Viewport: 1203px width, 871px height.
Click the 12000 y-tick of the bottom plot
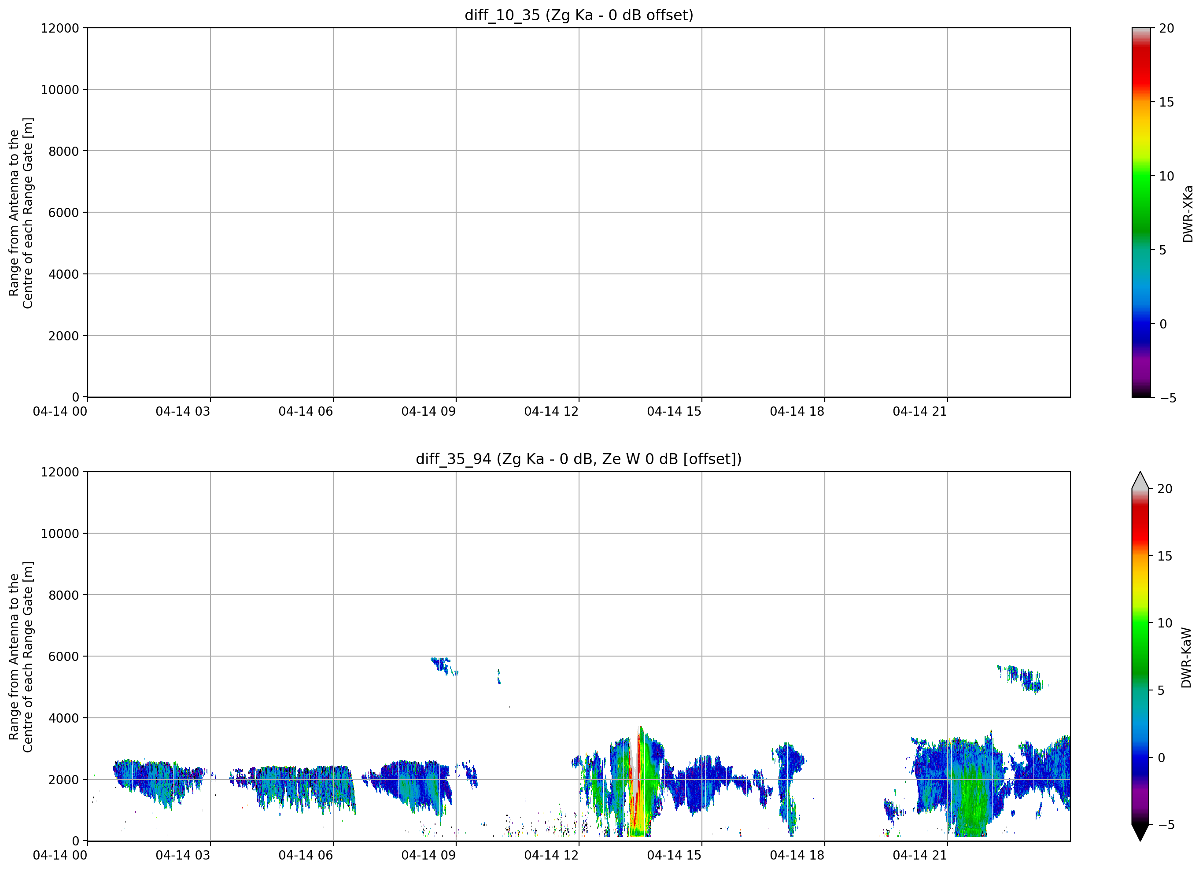coord(60,472)
